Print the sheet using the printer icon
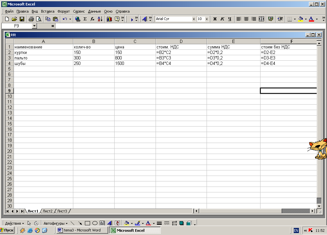 click(31, 19)
